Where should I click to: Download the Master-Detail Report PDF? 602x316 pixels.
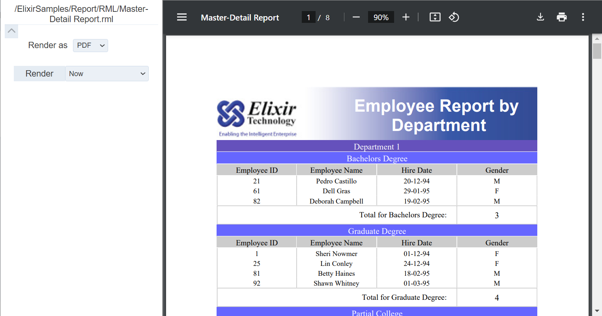(540, 17)
